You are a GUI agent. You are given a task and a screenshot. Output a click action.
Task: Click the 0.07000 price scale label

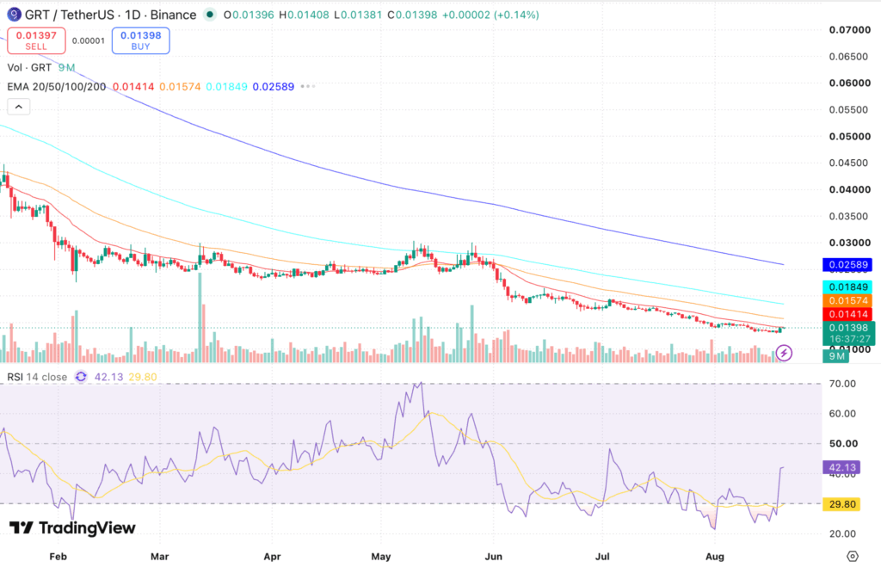(x=849, y=30)
